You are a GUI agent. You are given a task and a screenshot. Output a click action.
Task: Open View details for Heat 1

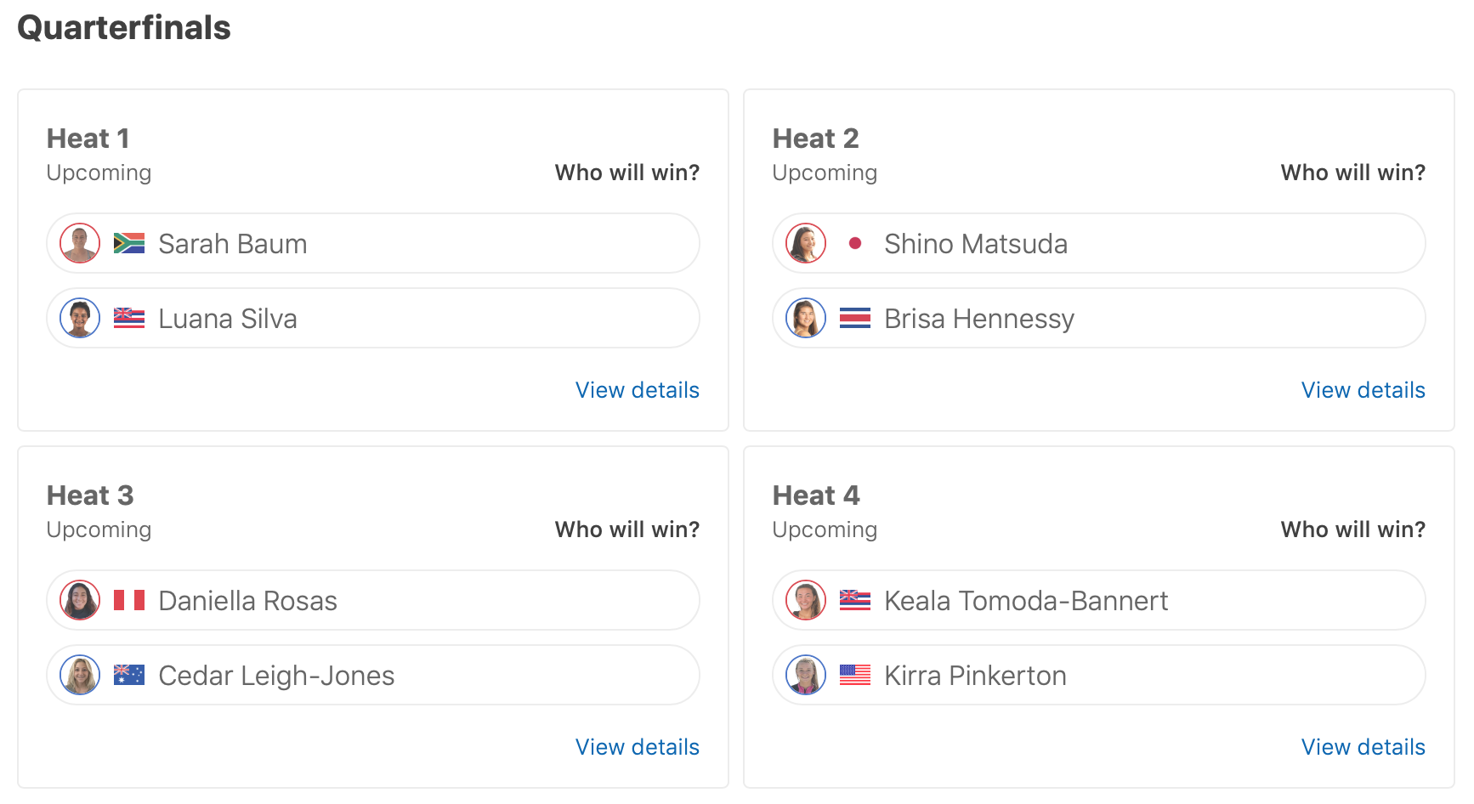point(637,390)
